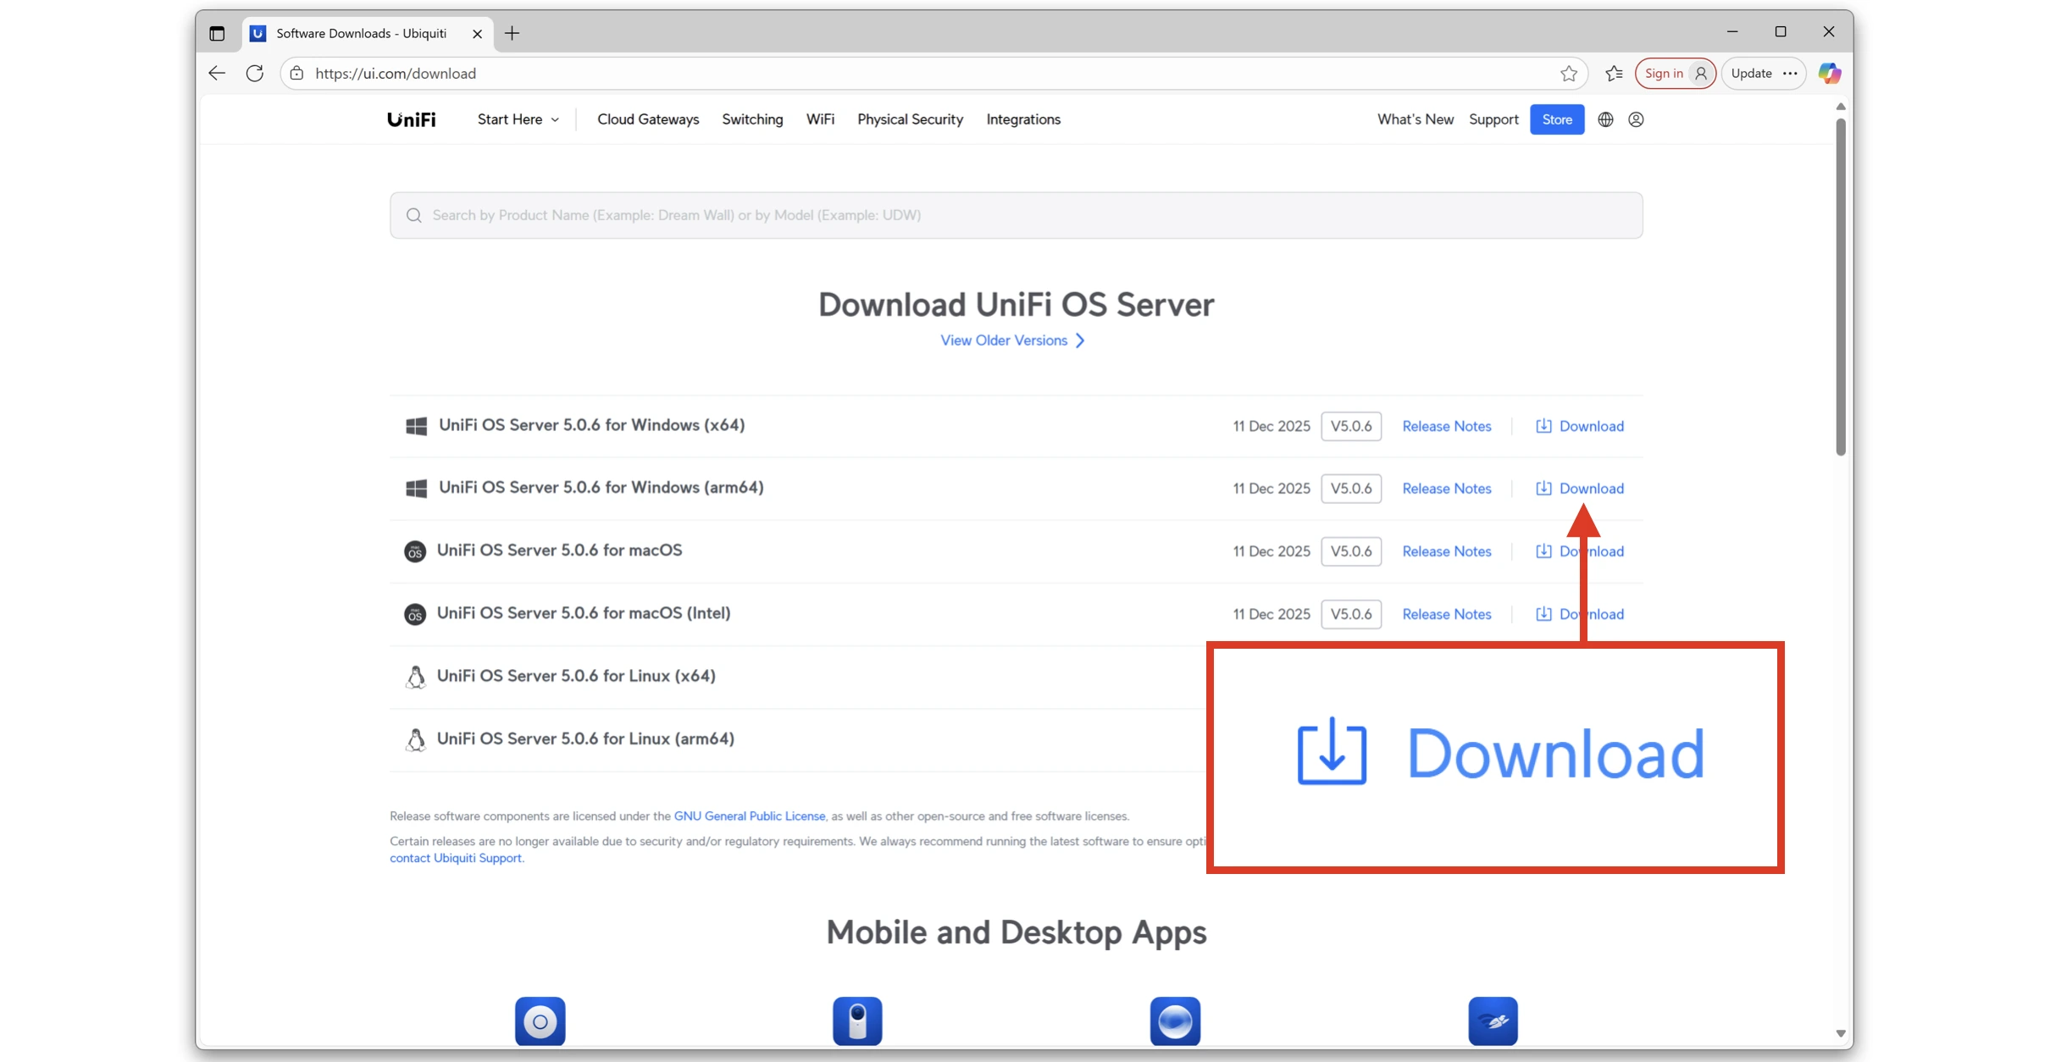
Task: Click the UniFi logo in the header
Action: click(412, 119)
